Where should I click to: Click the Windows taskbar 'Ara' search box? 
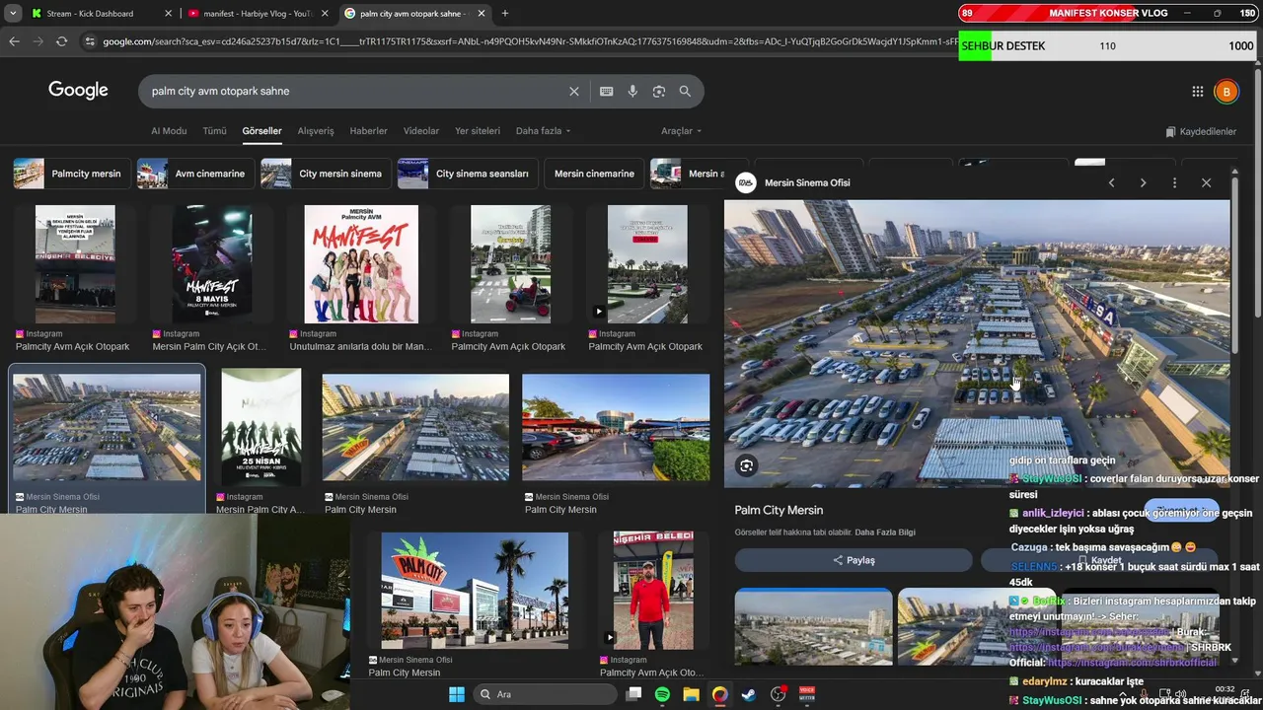click(546, 694)
